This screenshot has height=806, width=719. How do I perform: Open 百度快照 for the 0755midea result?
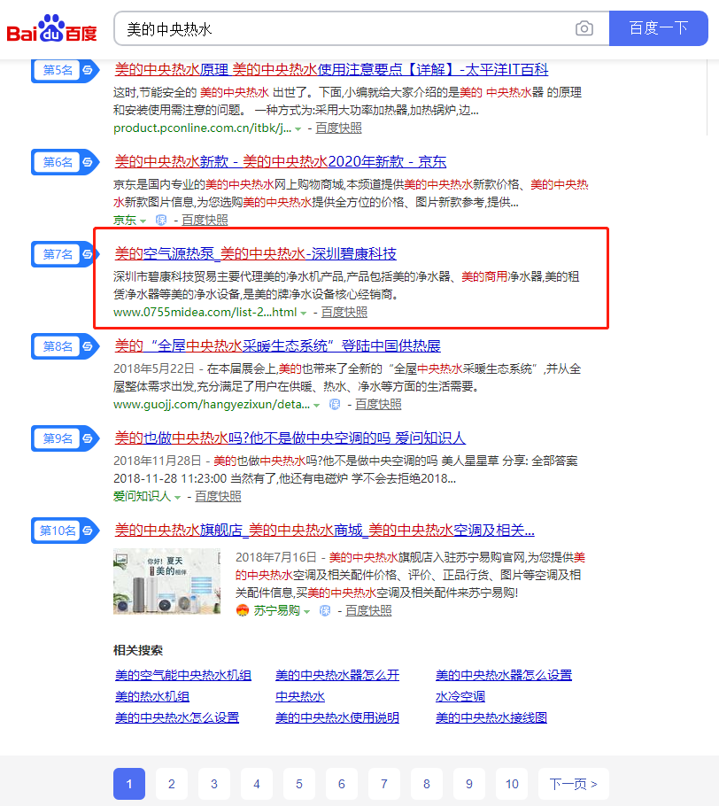tap(344, 312)
